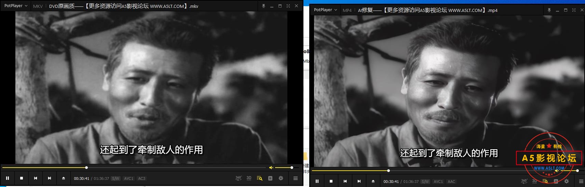Image resolution: width=585 pixels, height=187 pixels.
Task: Toggle fullscreen in left player title bar
Action: pyautogui.click(x=288, y=6)
